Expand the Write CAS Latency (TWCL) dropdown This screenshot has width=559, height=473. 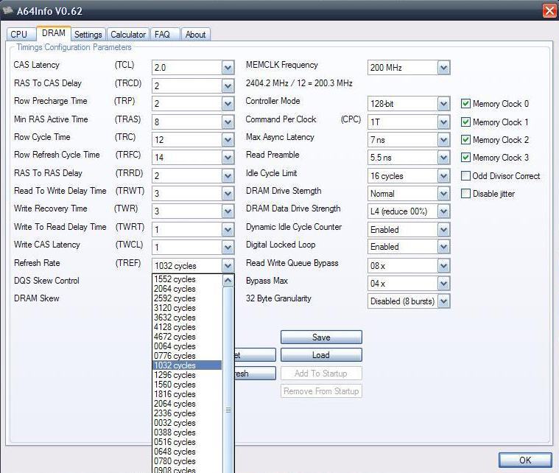[228, 248]
